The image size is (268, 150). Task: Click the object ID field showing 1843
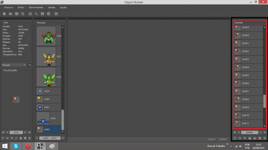tap(16, 132)
